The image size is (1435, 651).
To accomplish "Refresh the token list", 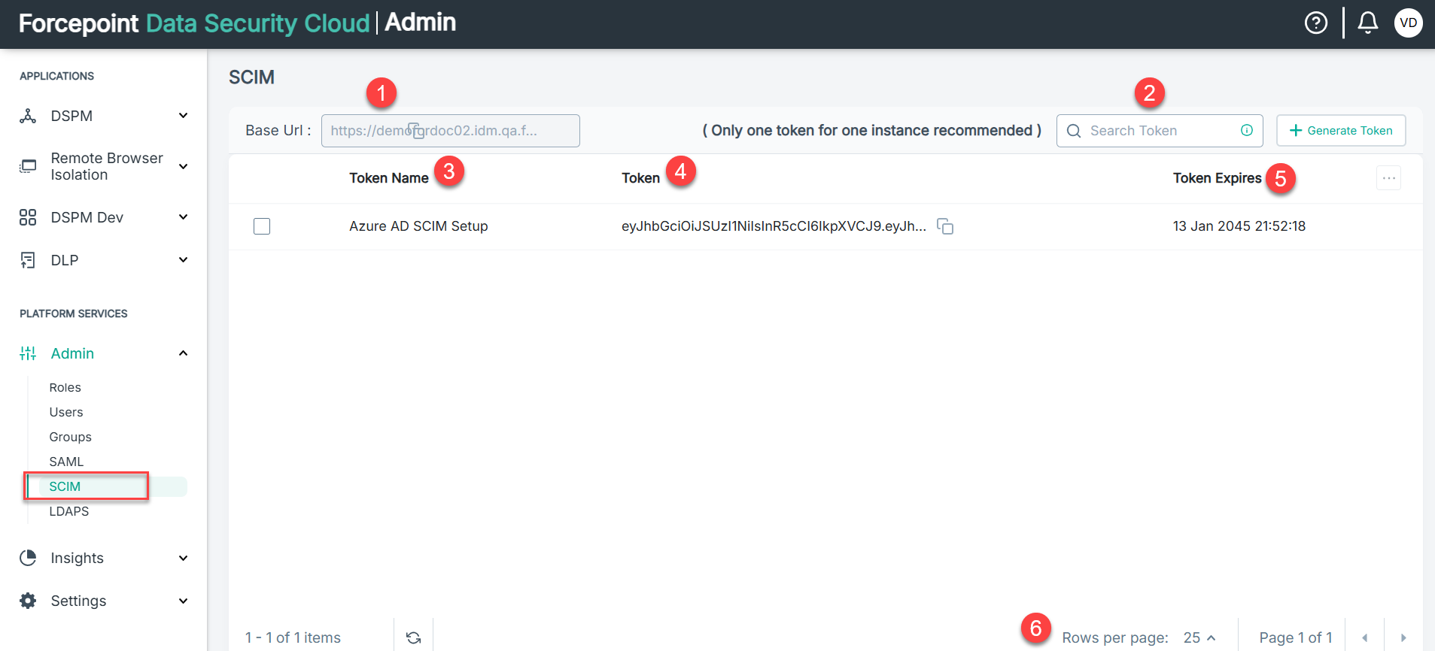I will click(x=413, y=637).
